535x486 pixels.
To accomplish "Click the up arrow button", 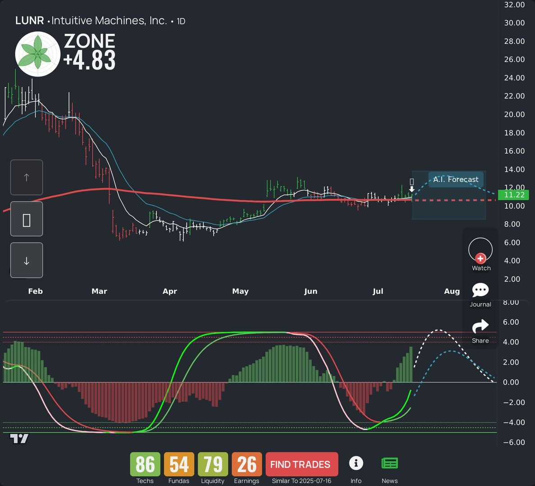I will [x=27, y=177].
